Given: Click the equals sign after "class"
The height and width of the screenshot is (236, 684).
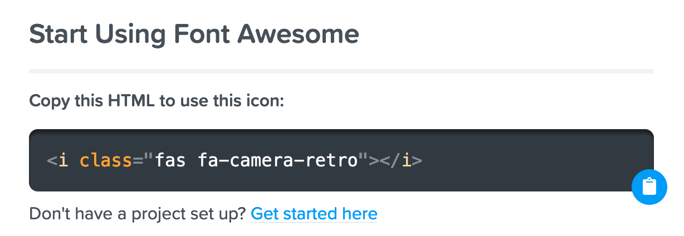Looking at the screenshot, I should [137, 161].
